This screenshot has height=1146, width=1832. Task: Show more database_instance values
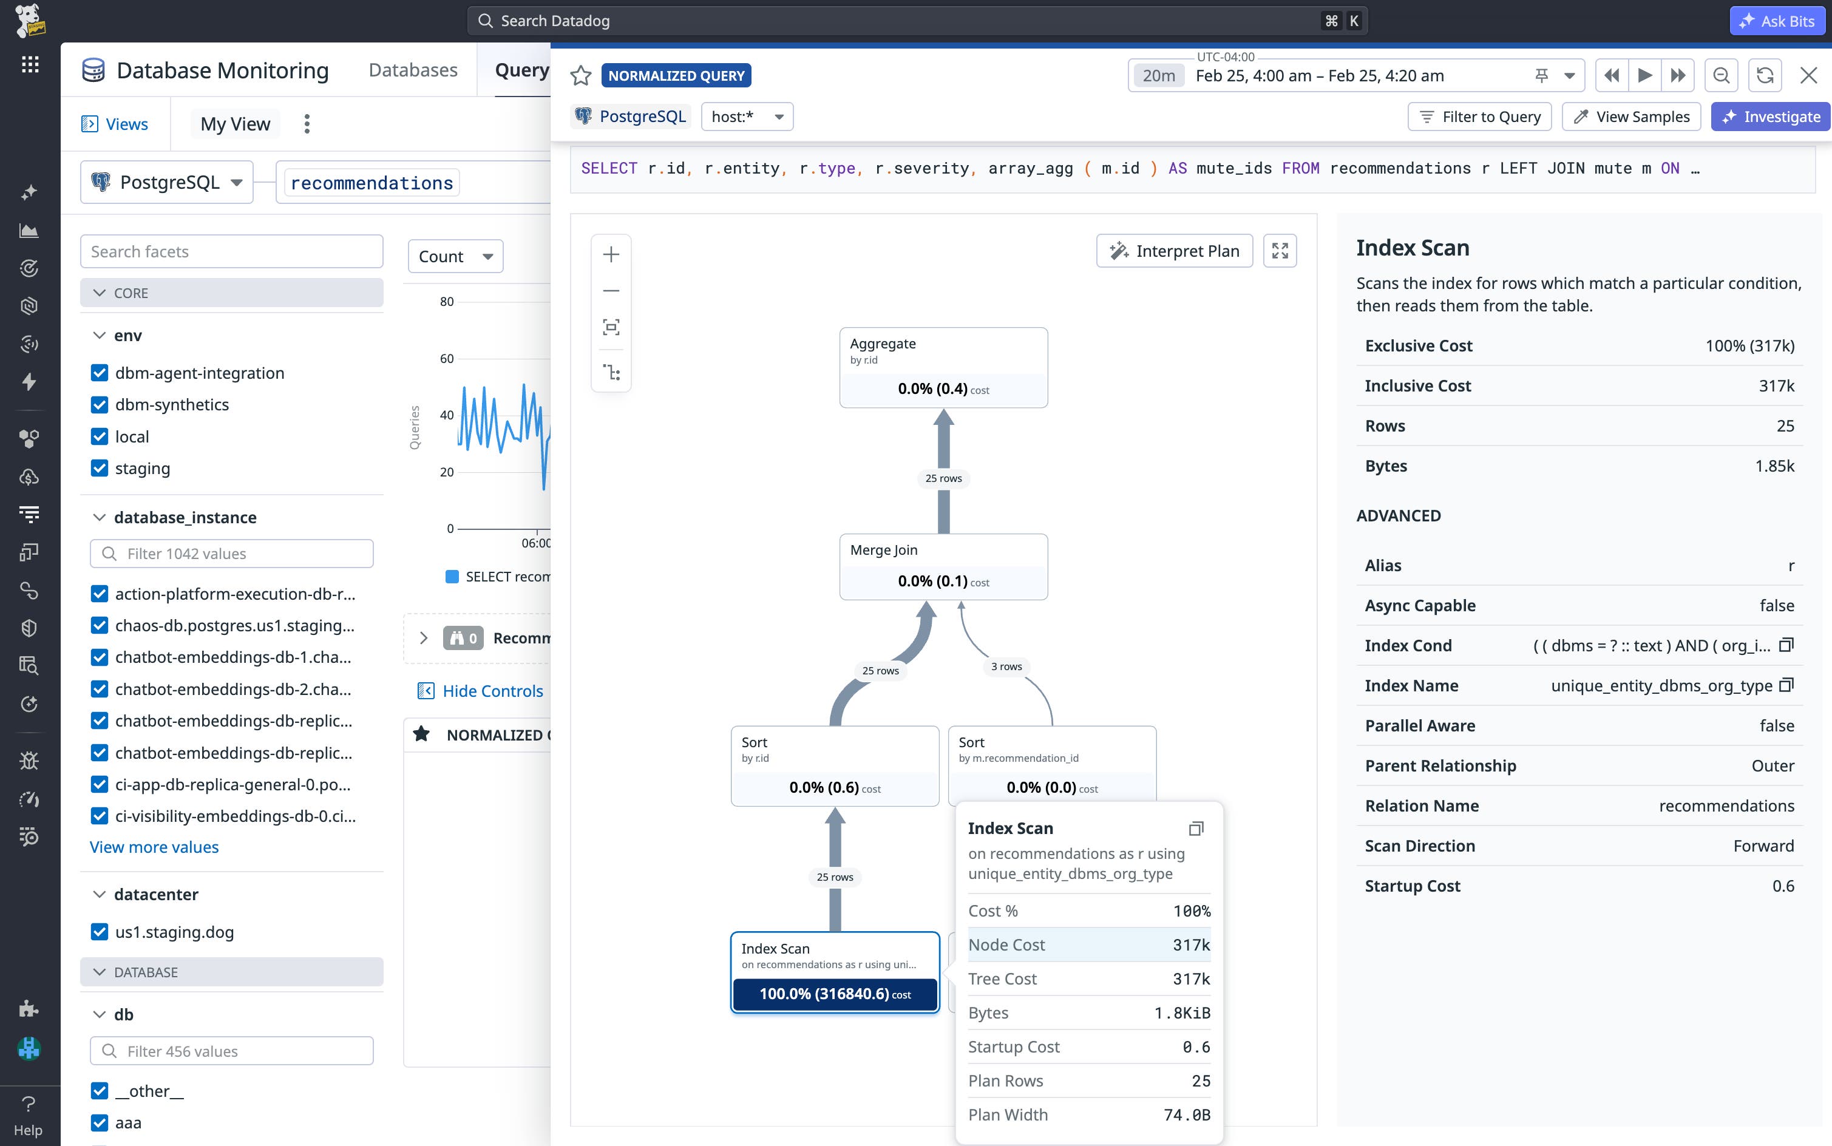[154, 847]
